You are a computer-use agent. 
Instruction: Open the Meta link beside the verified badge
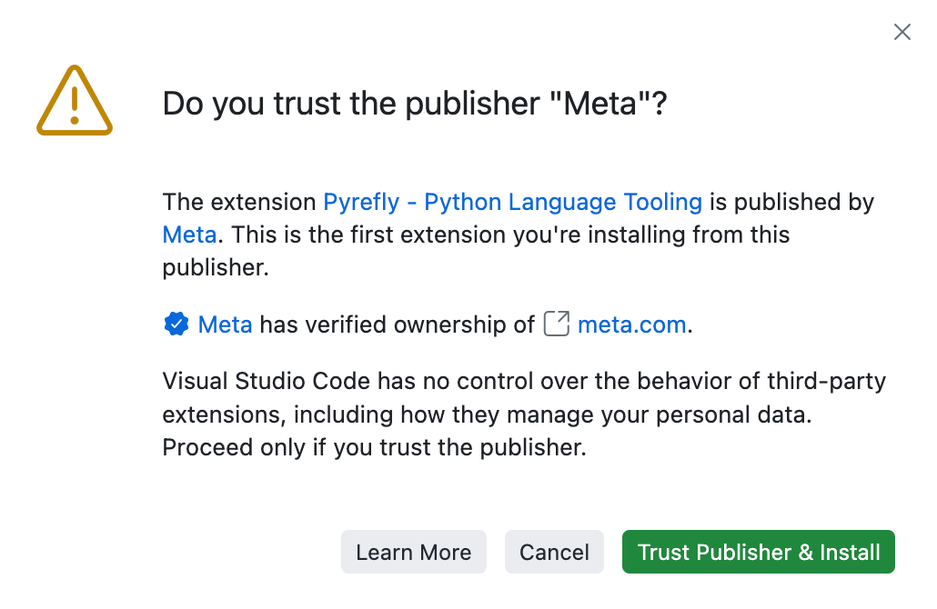[x=225, y=324]
